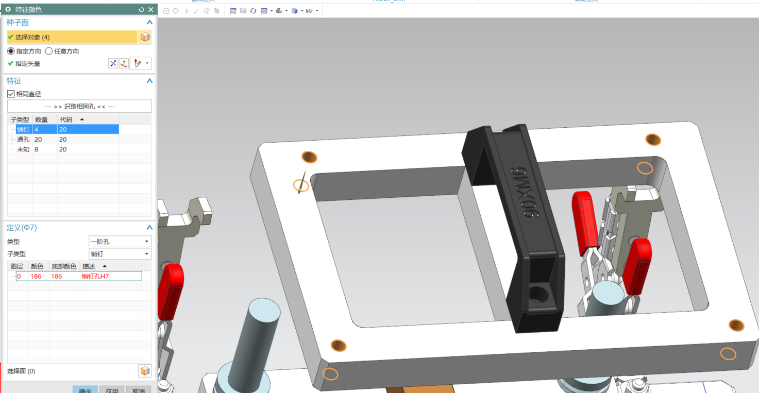The width and height of the screenshot is (759, 393).
Task: Select the 任意方向 radio button
Action: coord(49,51)
